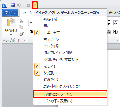120x107 pixels.
Task: Click the Cut scissors icon
Action: pyautogui.click(x=21, y=21)
